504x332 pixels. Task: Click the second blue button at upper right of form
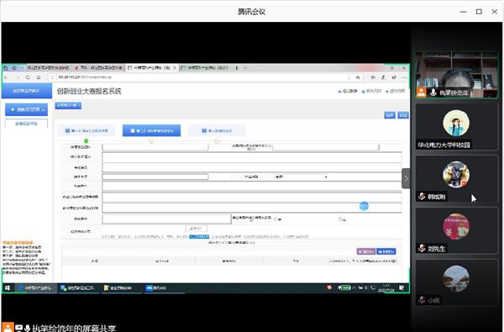pos(403,115)
